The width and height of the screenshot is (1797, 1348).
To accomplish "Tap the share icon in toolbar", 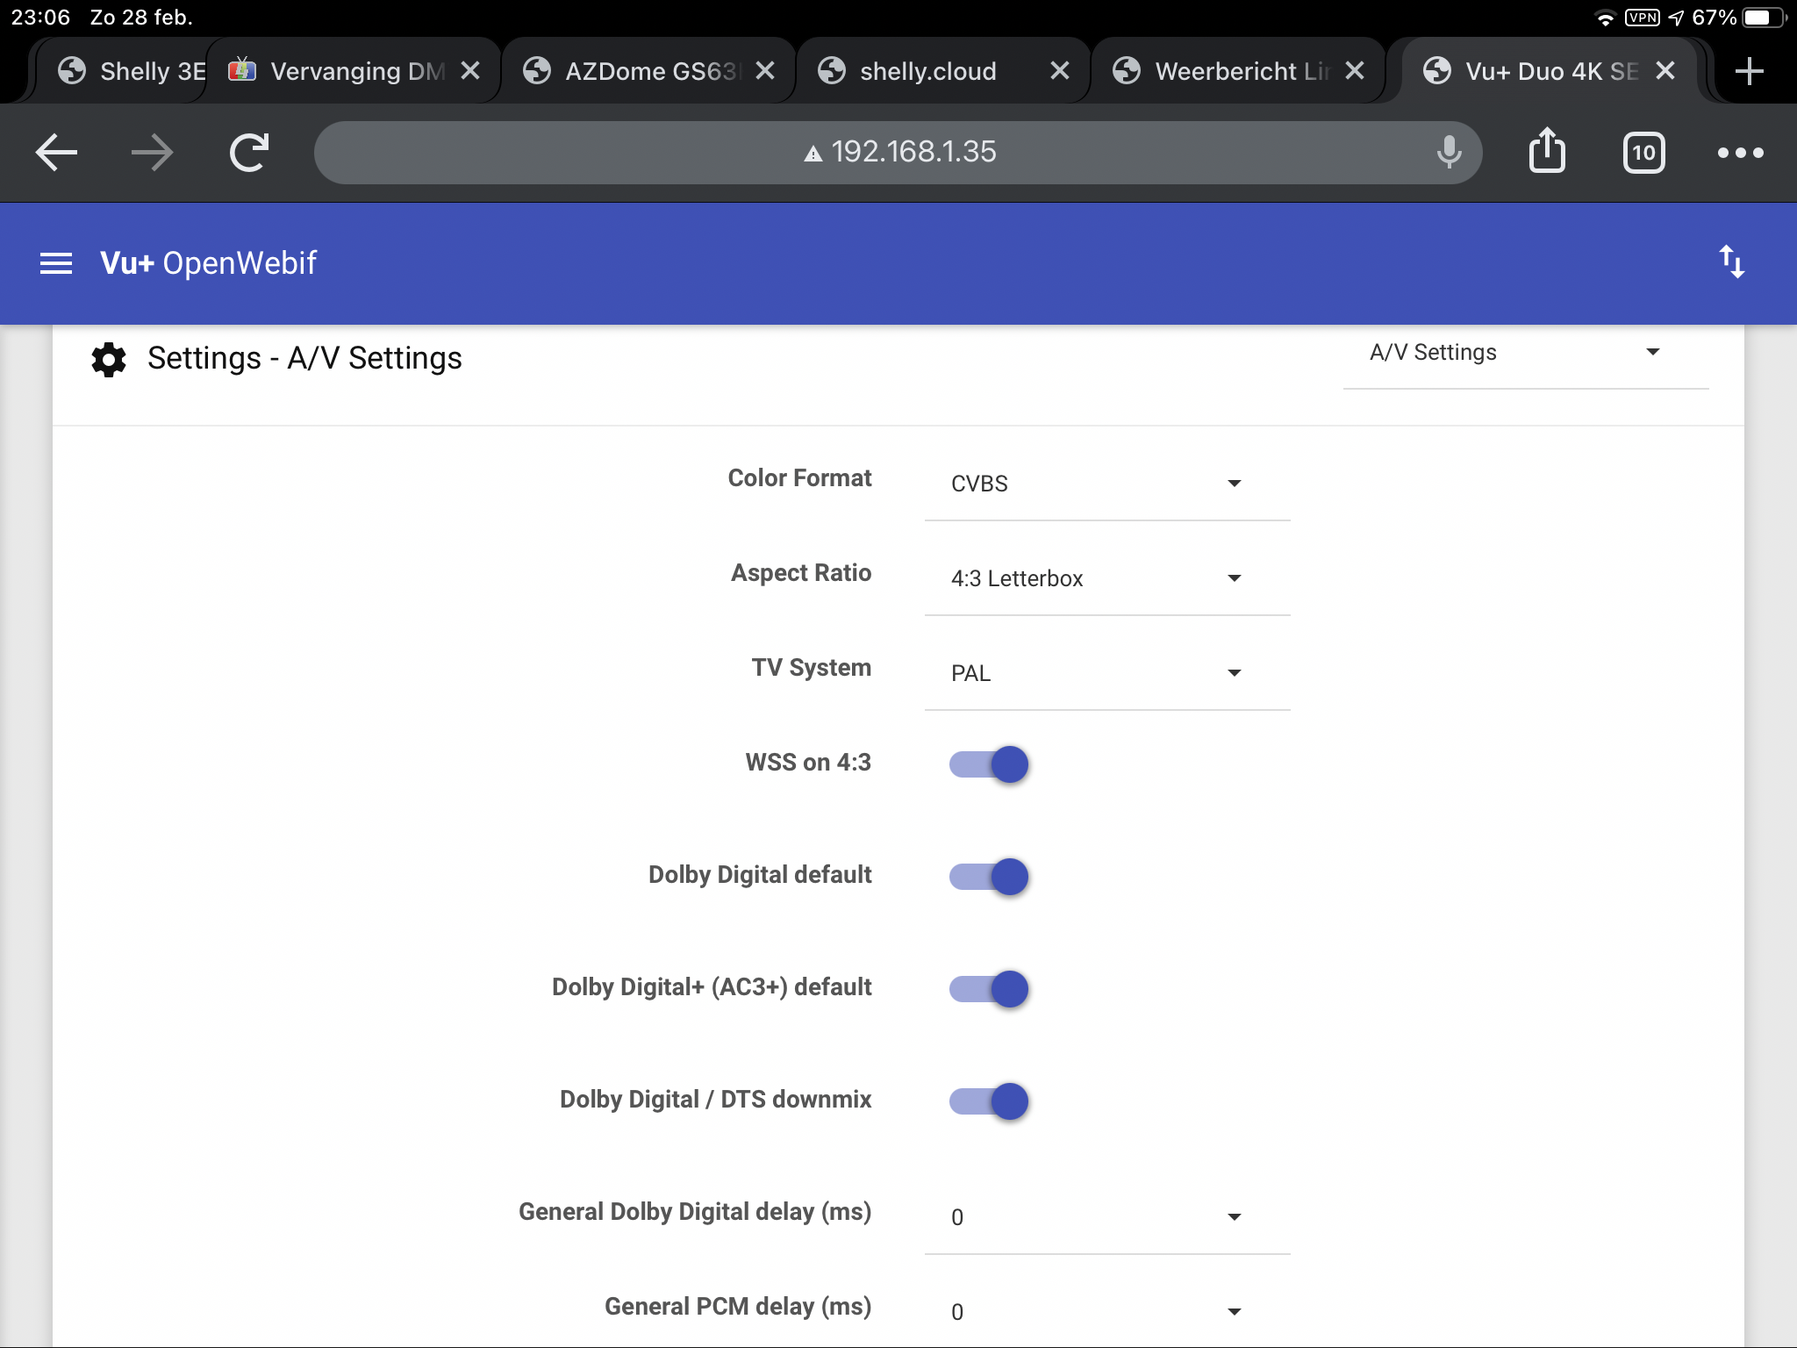I will coord(1546,152).
